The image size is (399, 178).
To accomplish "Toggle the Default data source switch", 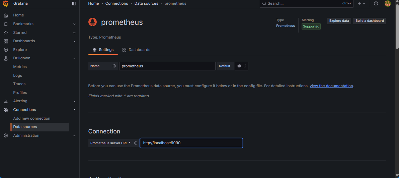I will point(241,66).
